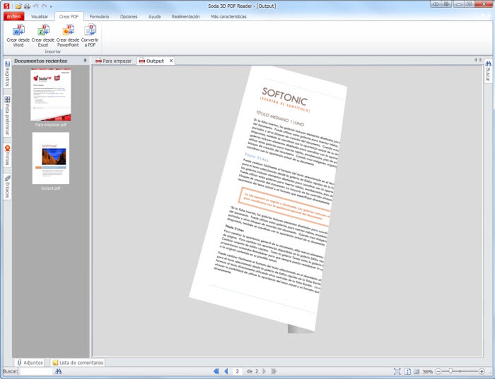Create a PDF from Word
Screen dimensions: 495x379
pos(18,36)
